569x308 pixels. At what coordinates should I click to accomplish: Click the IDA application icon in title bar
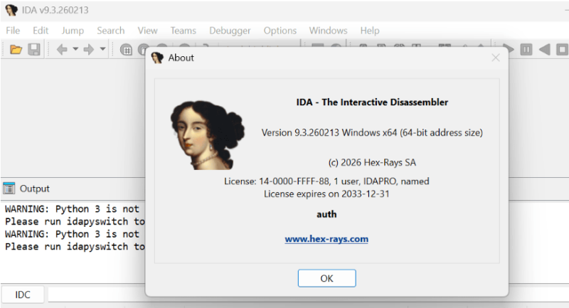11,10
